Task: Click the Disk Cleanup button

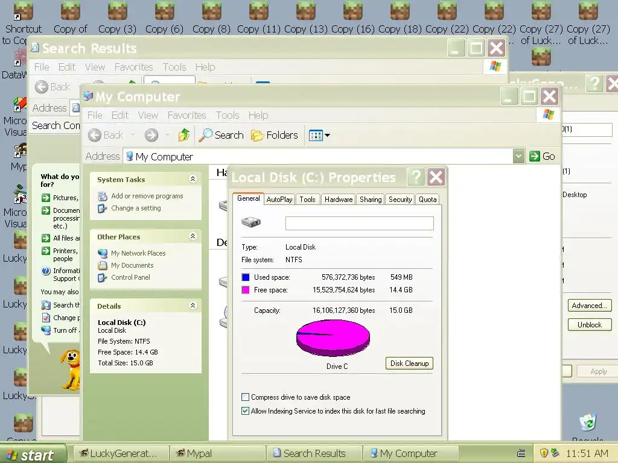Action: [410, 364]
